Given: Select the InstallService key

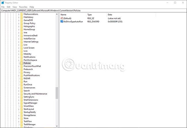Looking at the screenshot, I should 29,39.
